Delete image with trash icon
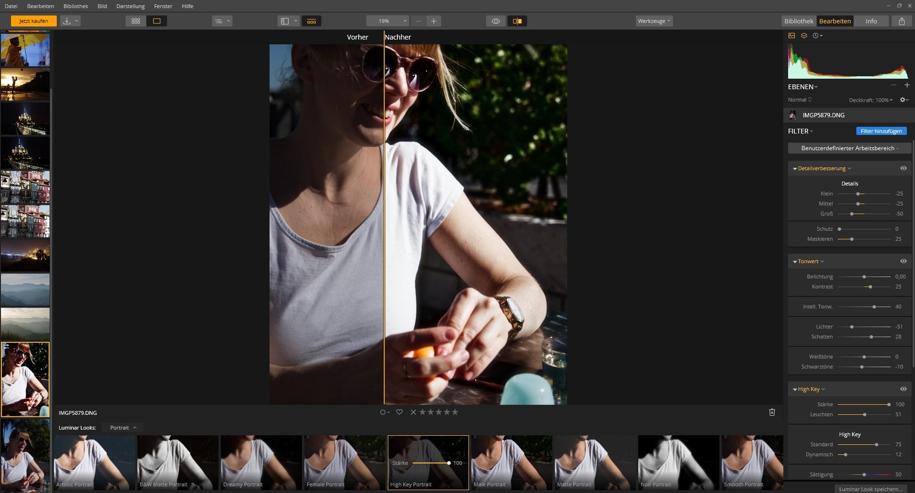This screenshot has height=493, width=915. [x=772, y=412]
